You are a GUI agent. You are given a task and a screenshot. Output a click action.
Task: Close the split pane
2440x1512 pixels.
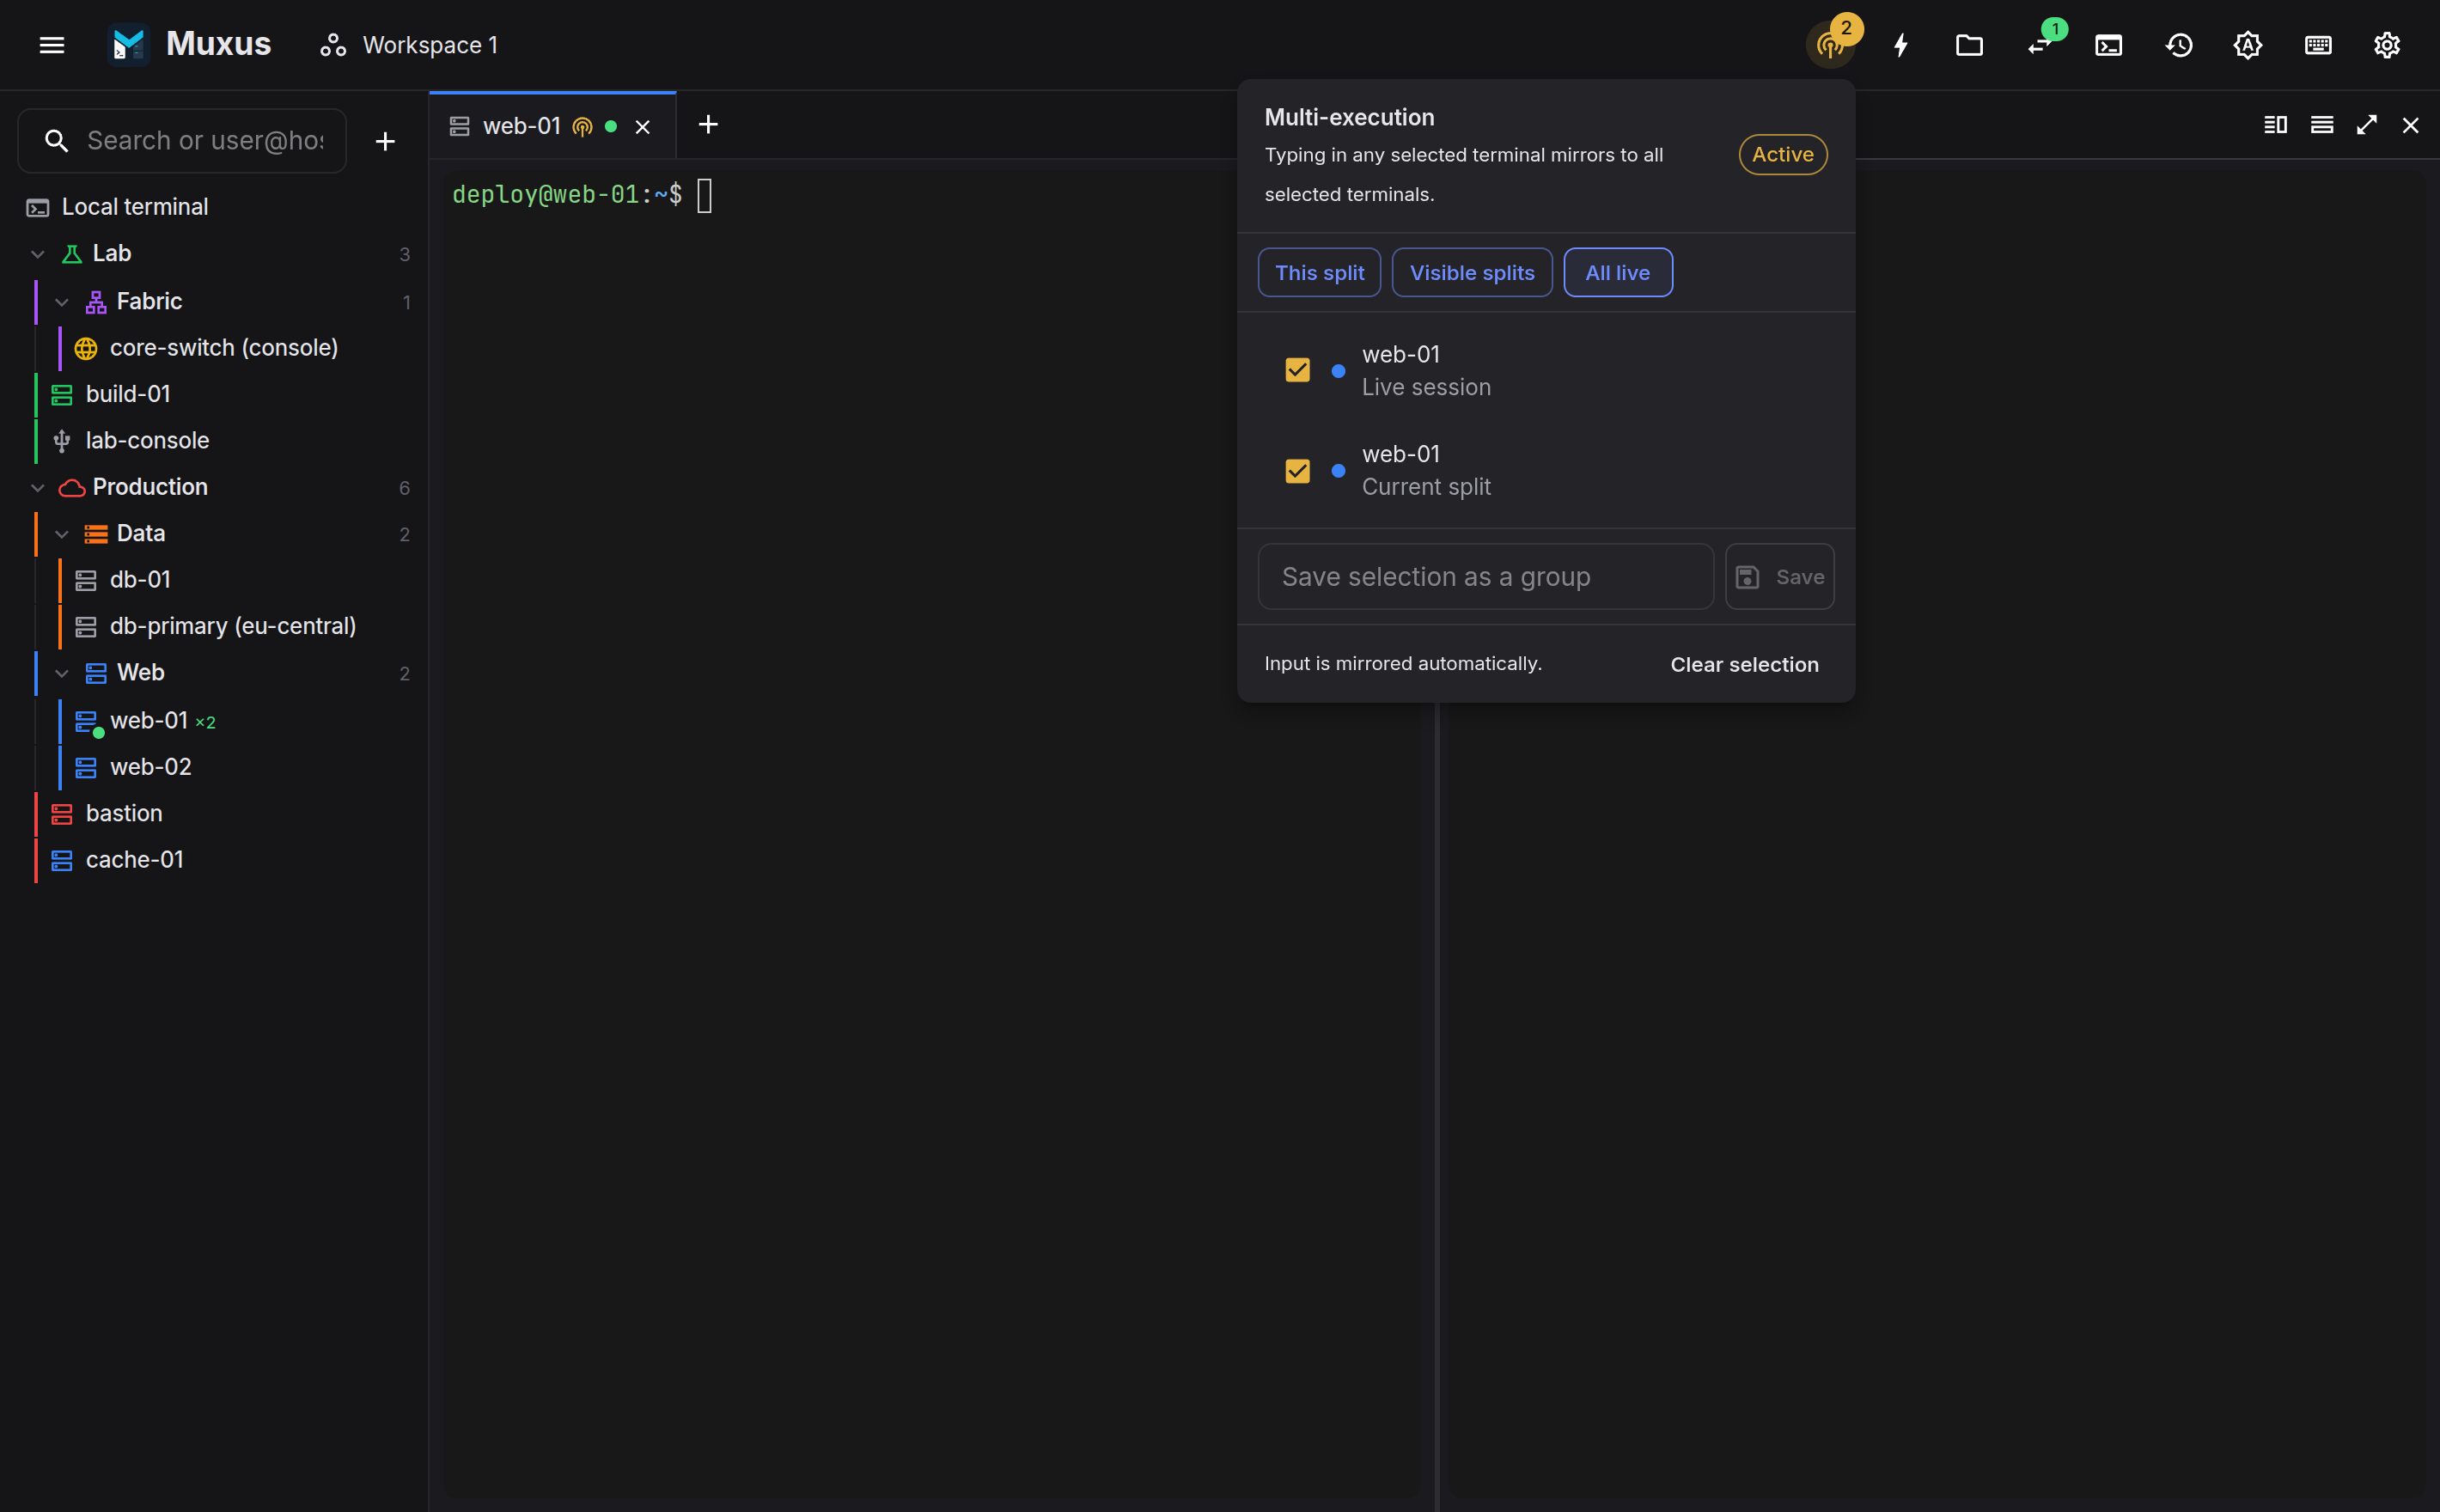(2410, 125)
